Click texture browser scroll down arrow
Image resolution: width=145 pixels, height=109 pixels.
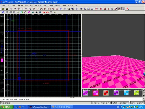(x=143, y=95)
